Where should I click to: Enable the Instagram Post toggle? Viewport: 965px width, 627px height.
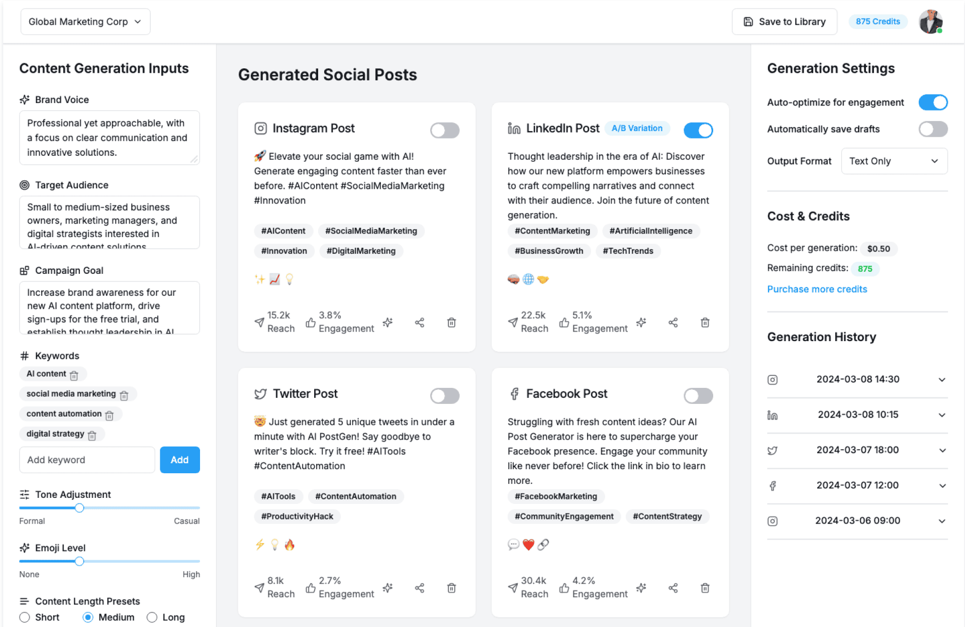444,130
